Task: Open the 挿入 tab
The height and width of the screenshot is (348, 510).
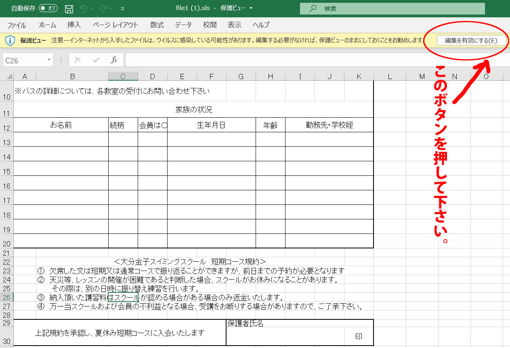Action: (74, 25)
